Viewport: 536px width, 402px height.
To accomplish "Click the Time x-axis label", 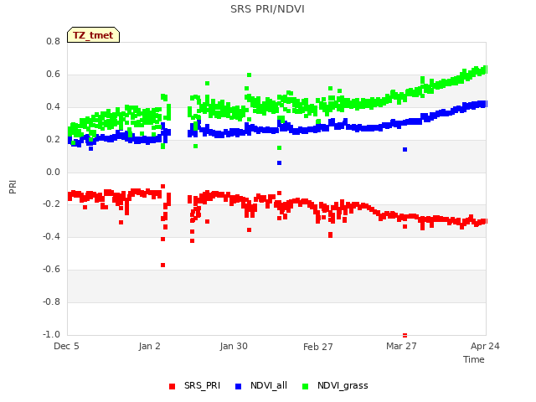I will pyautogui.click(x=473, y=359).
